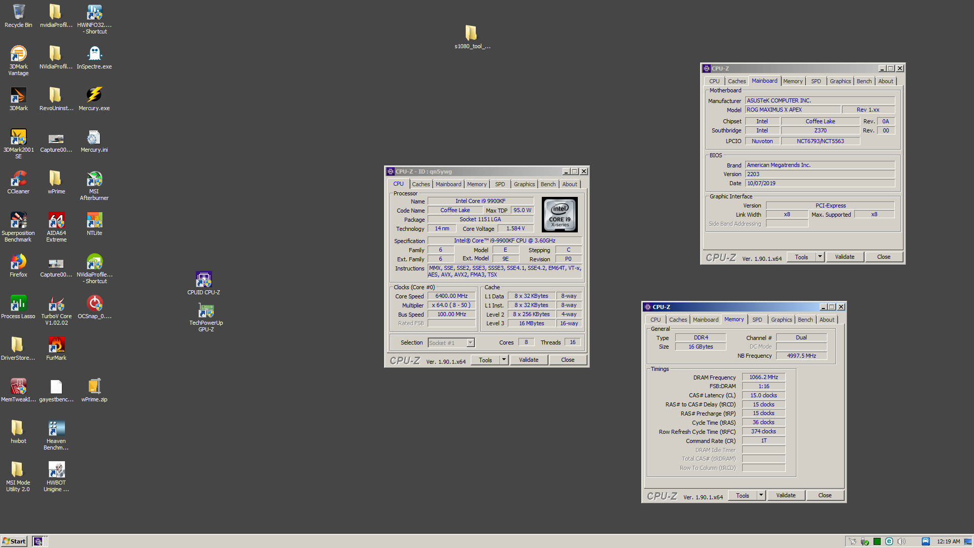Select the wPrime.zip archive icon

[94, 387]
